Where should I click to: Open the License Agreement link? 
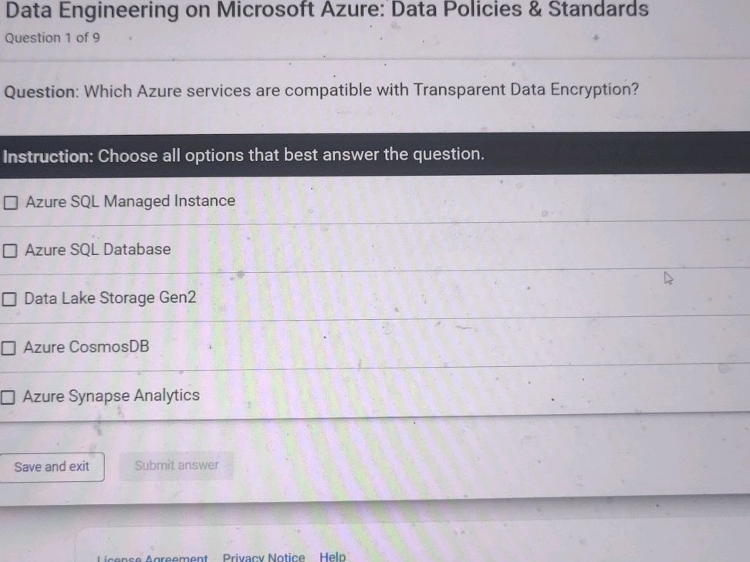point(151,557)
